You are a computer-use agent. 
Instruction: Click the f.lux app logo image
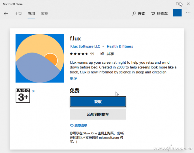(40, 58)
